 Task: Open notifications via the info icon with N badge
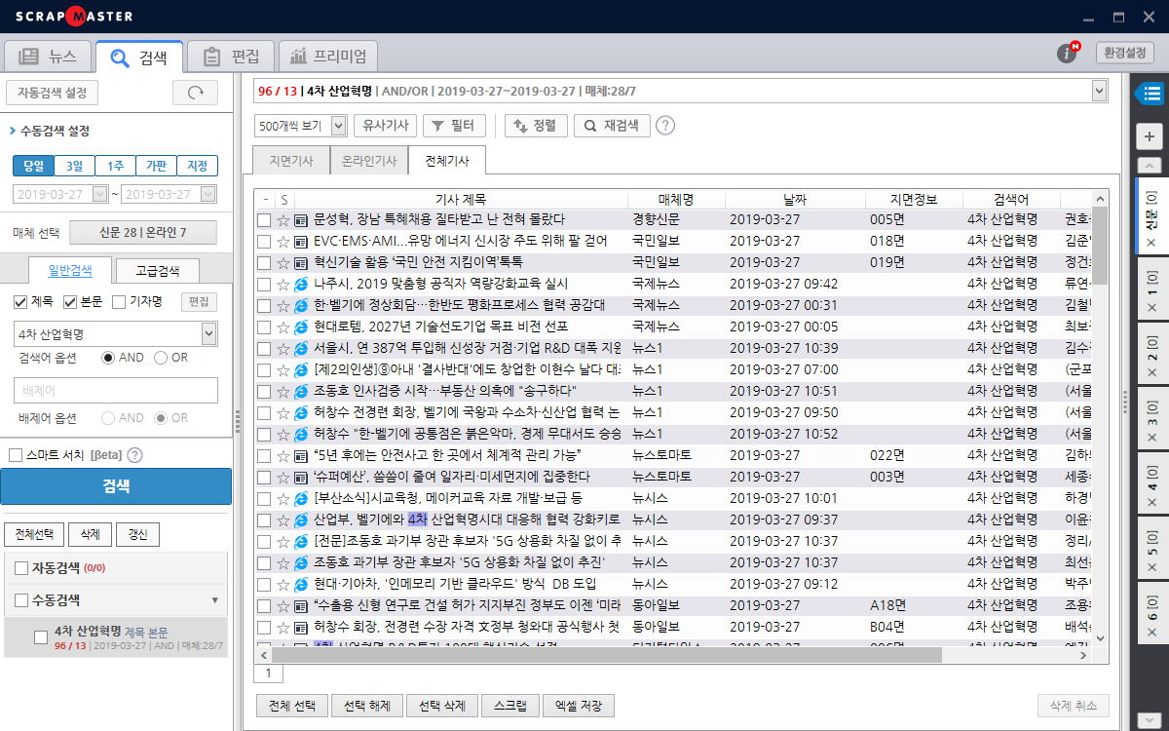pos(1065,55)
